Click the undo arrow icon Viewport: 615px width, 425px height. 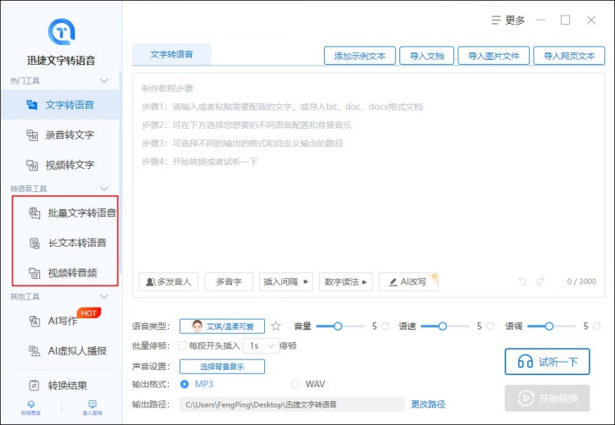522,281
